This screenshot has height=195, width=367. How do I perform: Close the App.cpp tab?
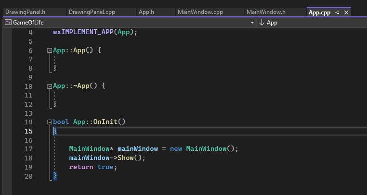pos(346,12)
